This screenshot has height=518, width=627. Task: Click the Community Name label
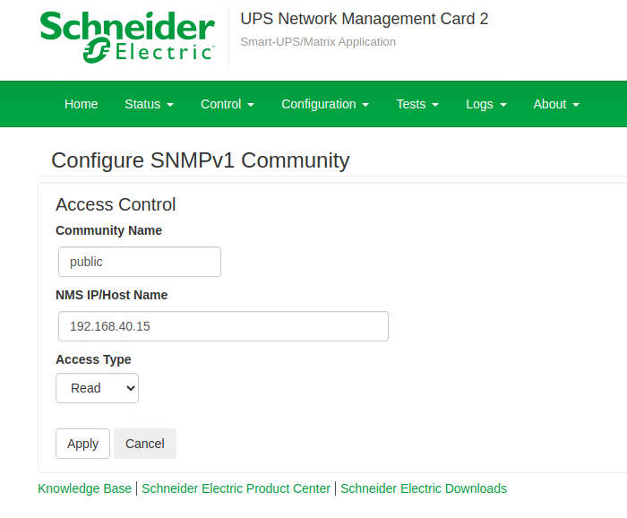108,230
